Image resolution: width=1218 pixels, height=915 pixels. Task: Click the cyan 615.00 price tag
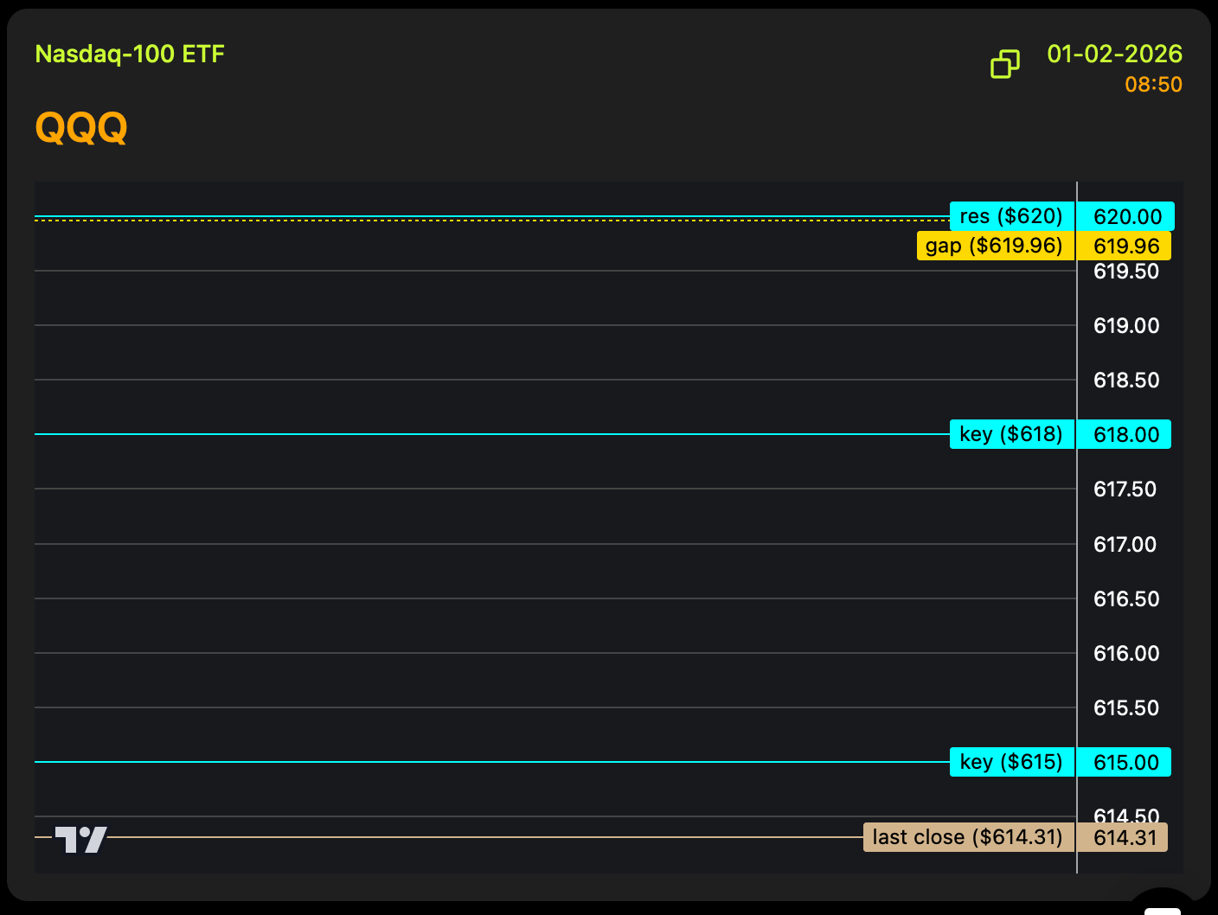click(x=1125, y=762)
